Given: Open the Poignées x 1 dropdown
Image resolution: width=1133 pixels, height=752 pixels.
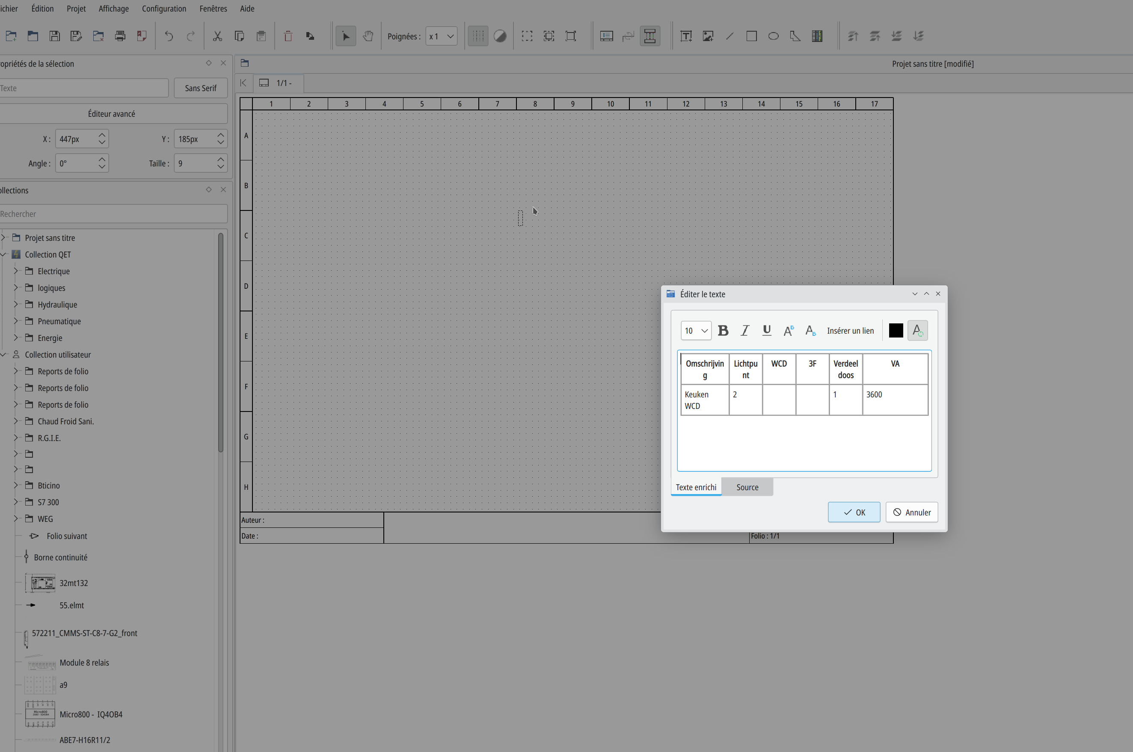Looking at the screenshot, I should 441,36.
